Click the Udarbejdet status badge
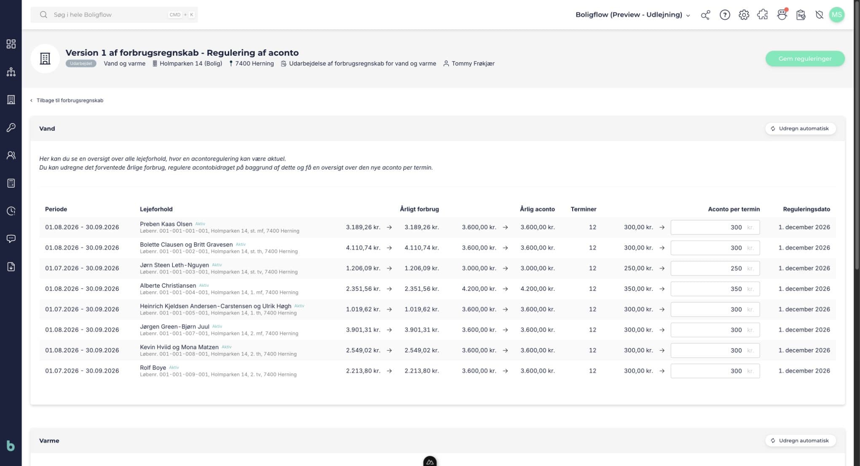The image size is (860, 466). (81, 64)
